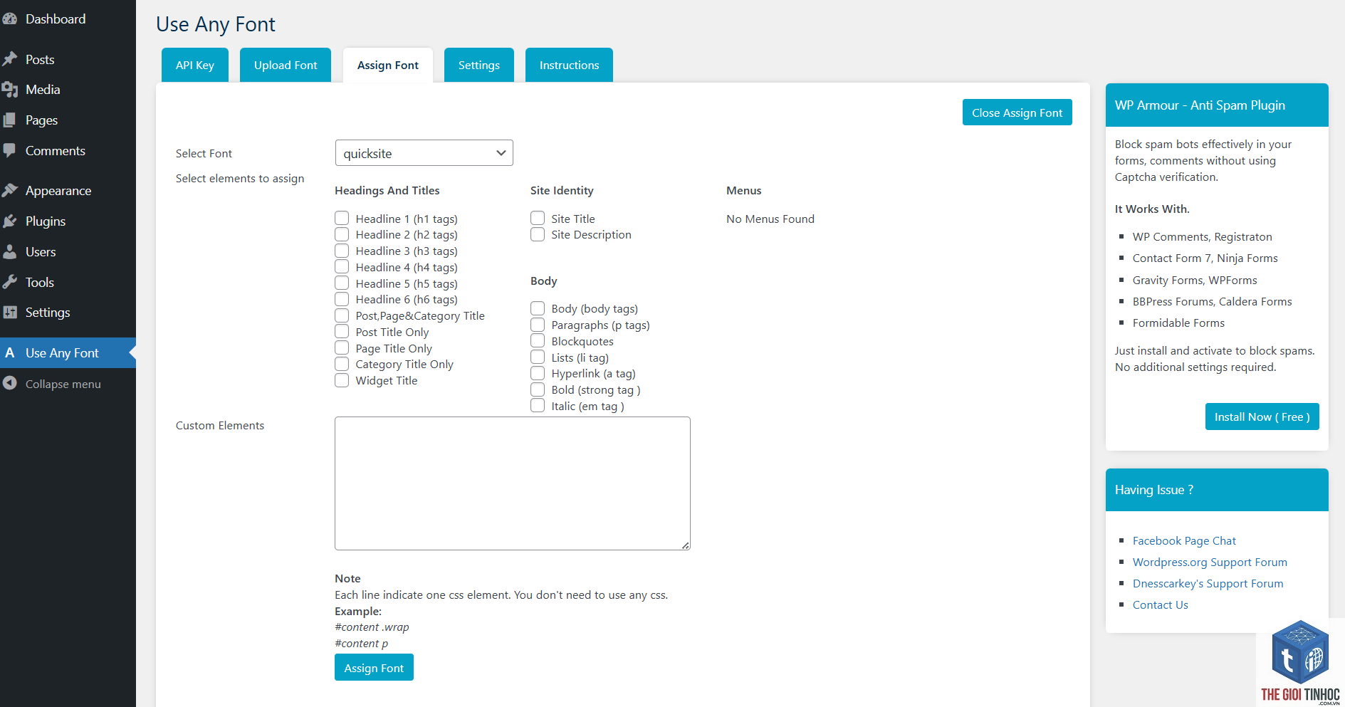Screen dimensions: 1345x707
Task: Click the Posts pushpin icon
Action: click(x=9, y=59)
